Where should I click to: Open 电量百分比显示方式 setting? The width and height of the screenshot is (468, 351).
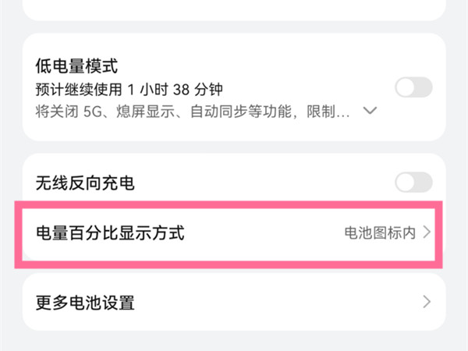(x=110, y=232)
